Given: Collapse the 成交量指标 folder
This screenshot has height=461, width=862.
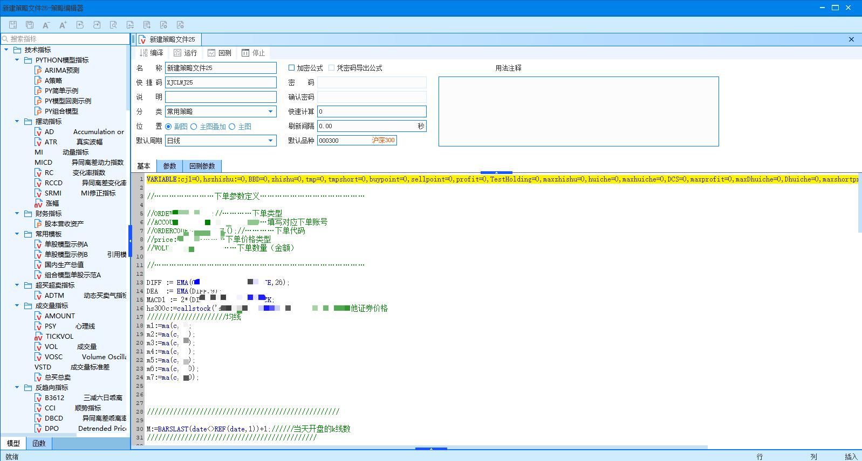Looking at the screenshot, I should pos(17,305).
